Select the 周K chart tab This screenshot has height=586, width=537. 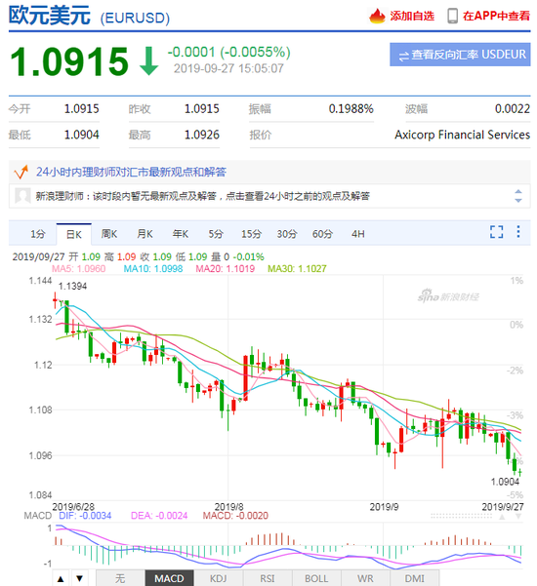(x=109, y=234)
